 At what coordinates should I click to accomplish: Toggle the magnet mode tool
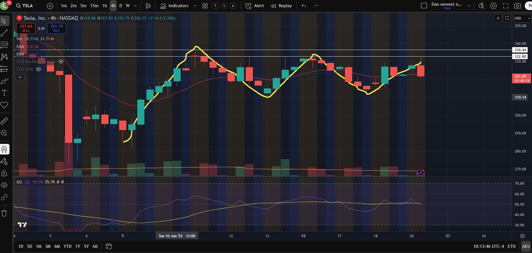(4, 149)
